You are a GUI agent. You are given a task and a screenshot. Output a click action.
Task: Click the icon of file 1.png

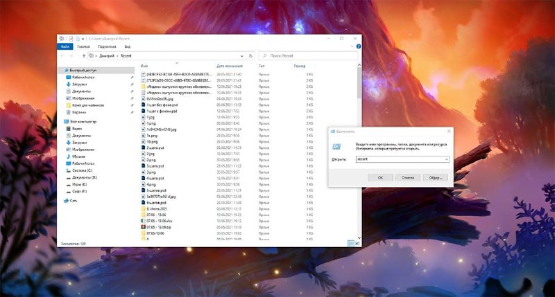(x=144, y=123)
